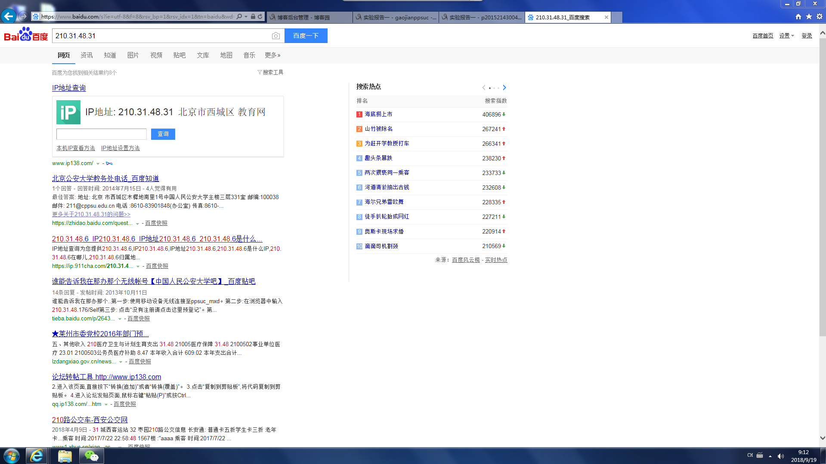This screenshot has height=464, width=826.
Task: Open Favorites star icon
Action: 809,17
